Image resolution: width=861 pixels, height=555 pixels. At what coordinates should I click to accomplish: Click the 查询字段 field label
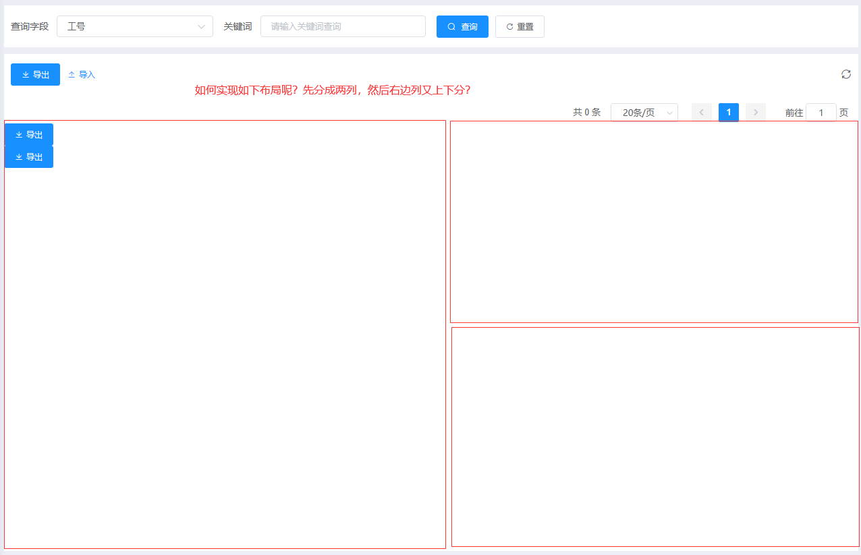[x=30, y=27]
